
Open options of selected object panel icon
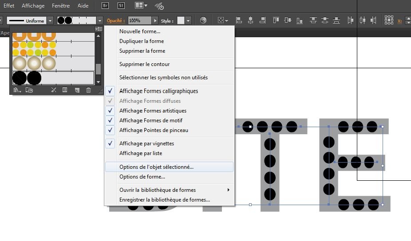coord(65,90)
